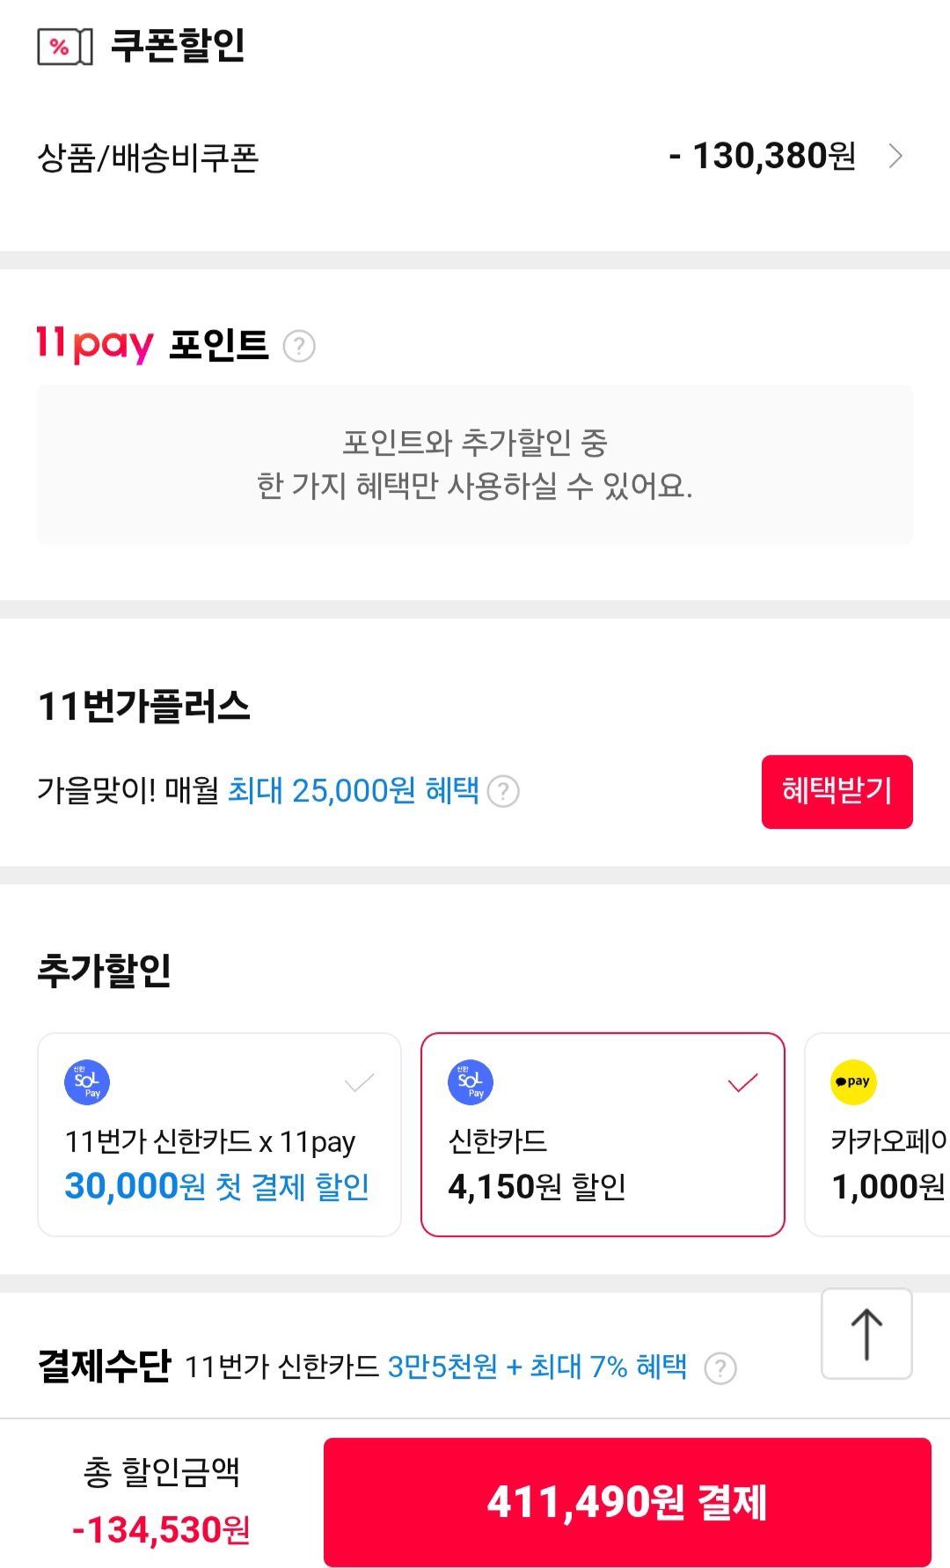Open help for 11pay points

click(299, 346)
